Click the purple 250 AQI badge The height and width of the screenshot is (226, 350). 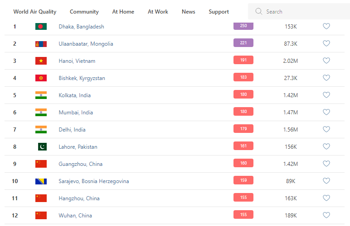[243, 26]
